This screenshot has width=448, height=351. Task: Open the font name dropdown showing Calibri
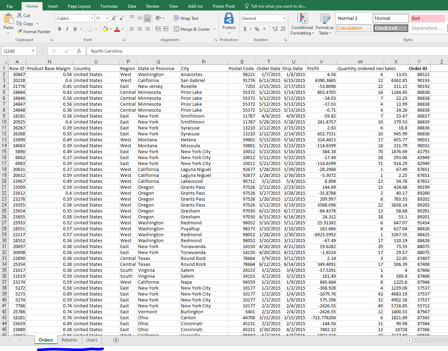92,18
